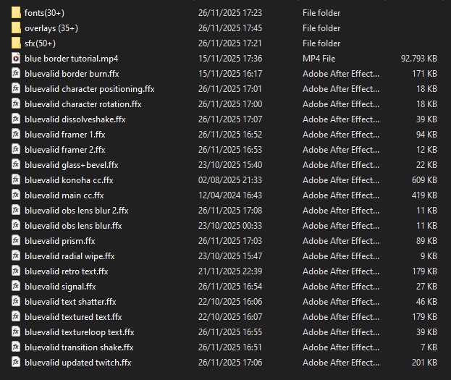This screenshot has width=451, height=380.
Task: Select the bluevalid text shatter.ffx file name
Action: (70, 301)
